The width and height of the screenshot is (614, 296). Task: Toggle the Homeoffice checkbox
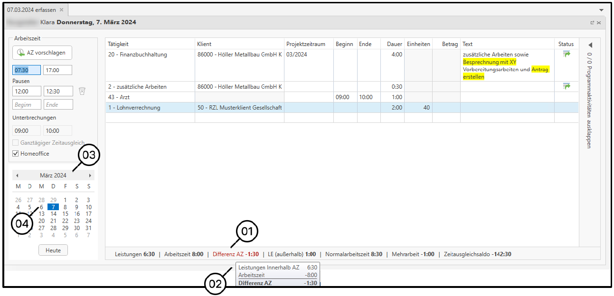point(16,154)
